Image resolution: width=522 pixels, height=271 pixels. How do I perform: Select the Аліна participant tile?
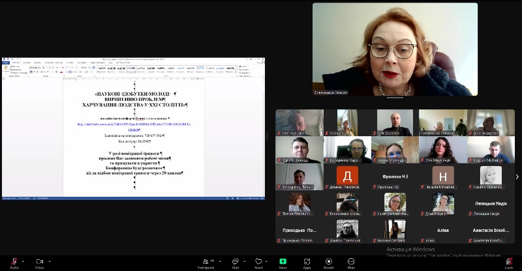(443, 230)
